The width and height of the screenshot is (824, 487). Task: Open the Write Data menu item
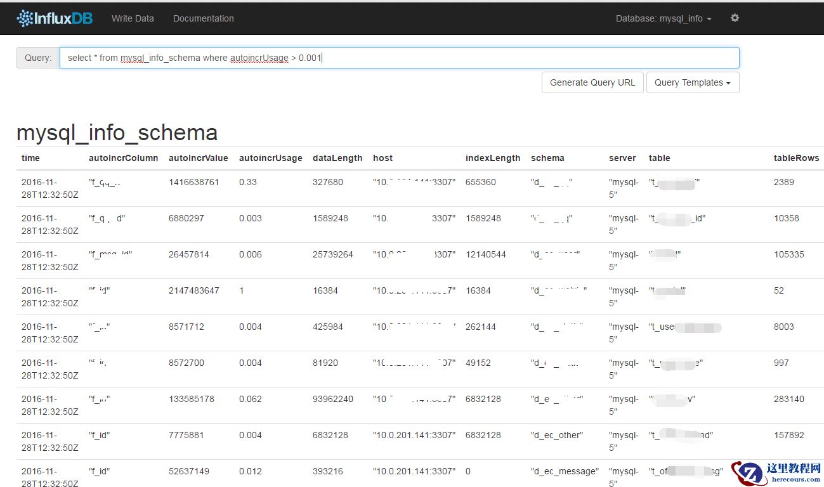tap(133, 18)
